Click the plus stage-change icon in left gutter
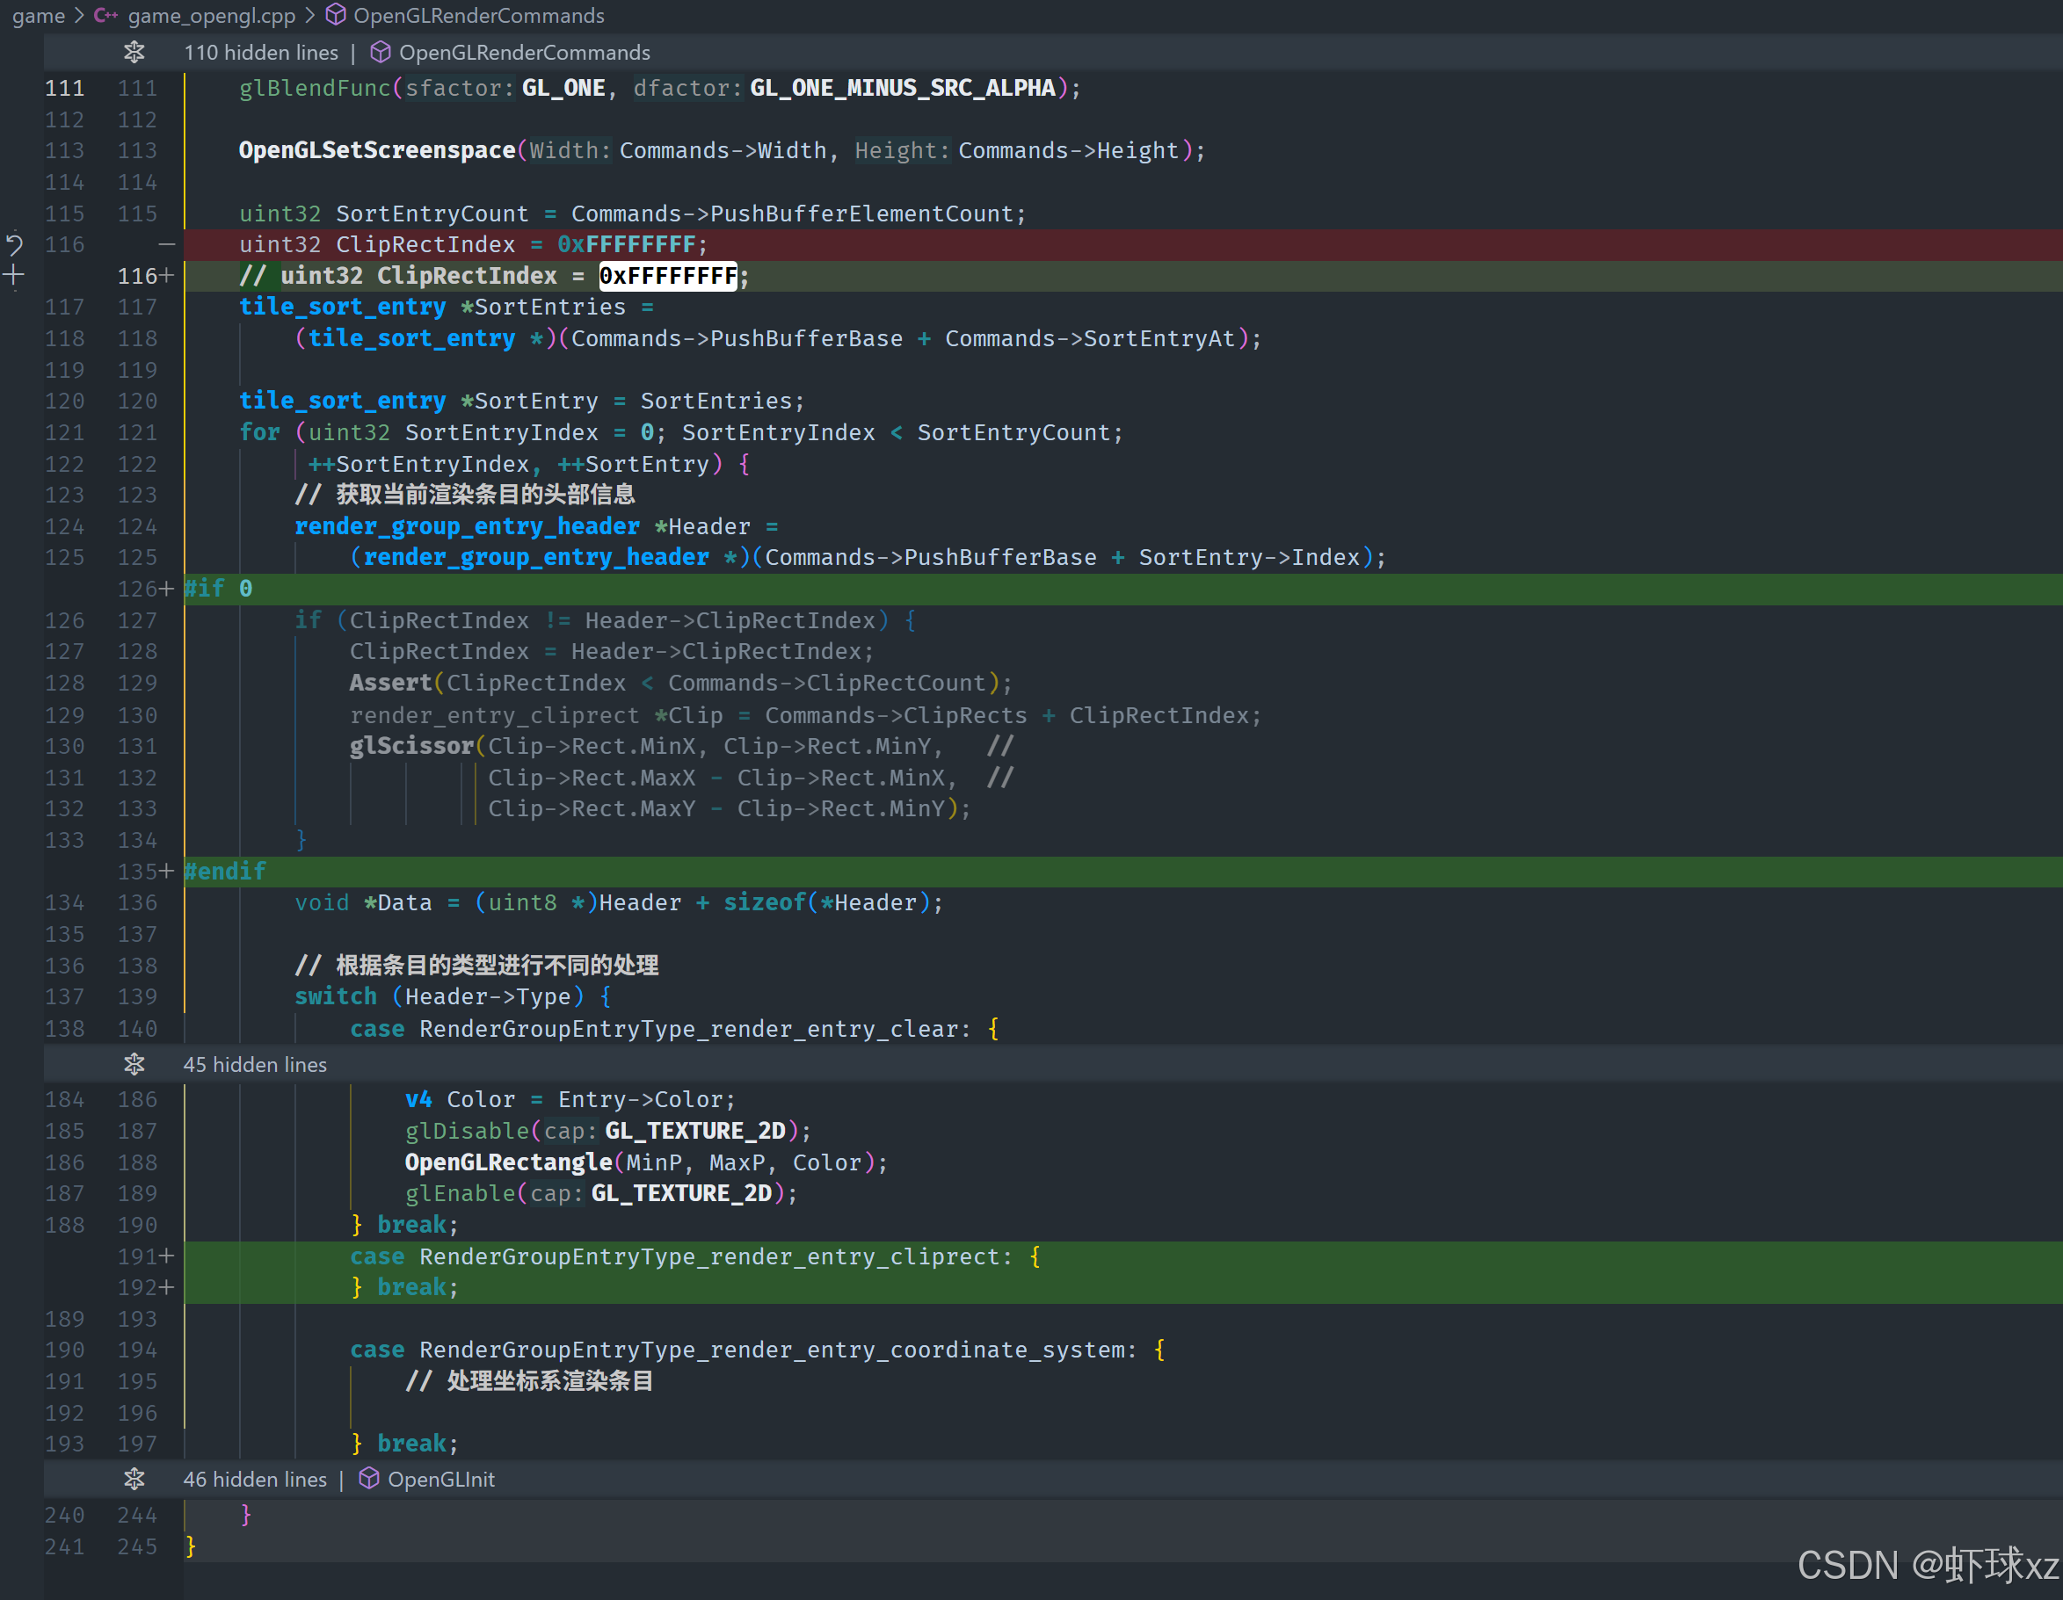The image size is (2063, 1600). click(x=14, y=277)
